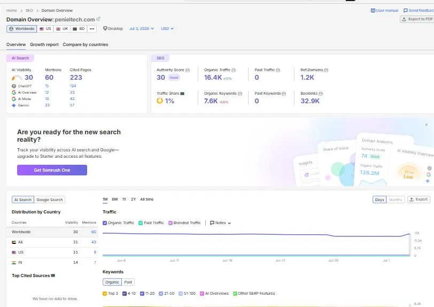Open the external link icon beside penieltech.com
This screenshot has width=434, height=307.
tap(98, 19)
